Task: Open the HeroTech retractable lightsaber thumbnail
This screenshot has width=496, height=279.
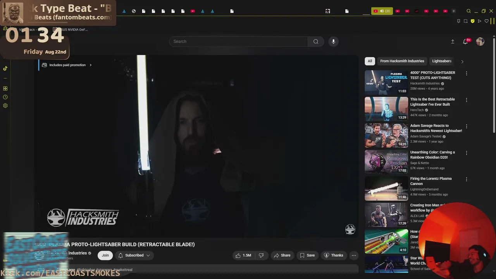Action: (x=386, y=109)
